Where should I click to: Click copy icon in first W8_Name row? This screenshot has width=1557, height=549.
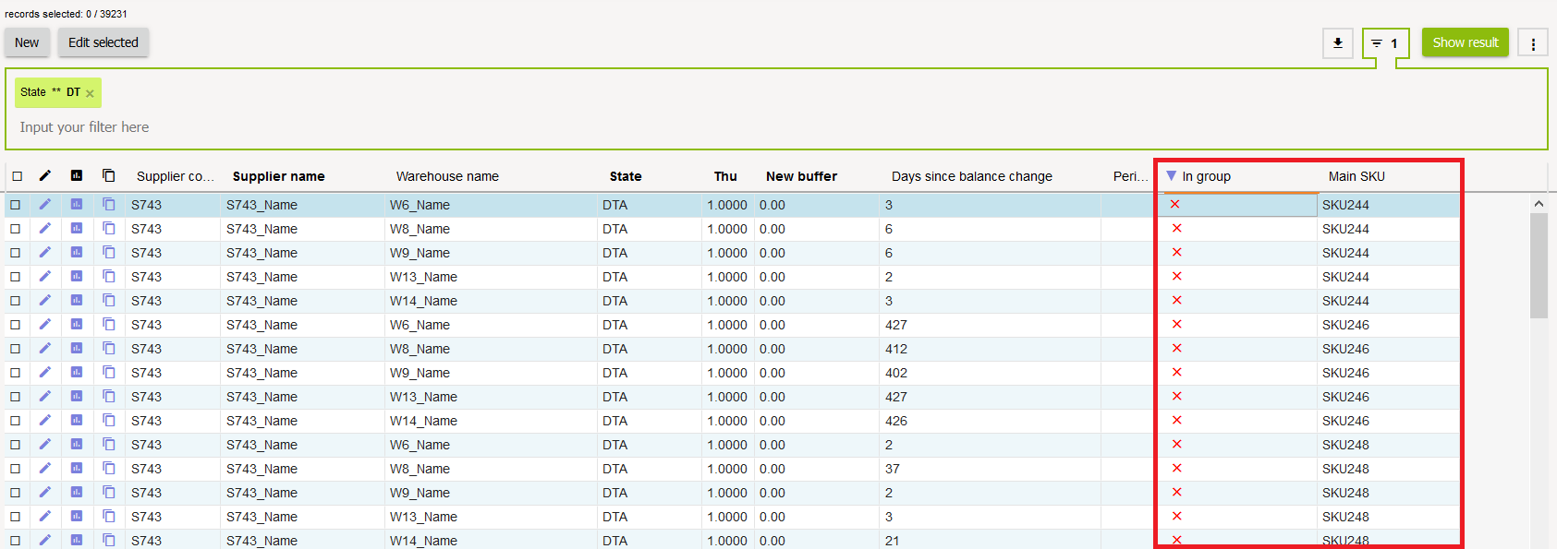point(109,229)
